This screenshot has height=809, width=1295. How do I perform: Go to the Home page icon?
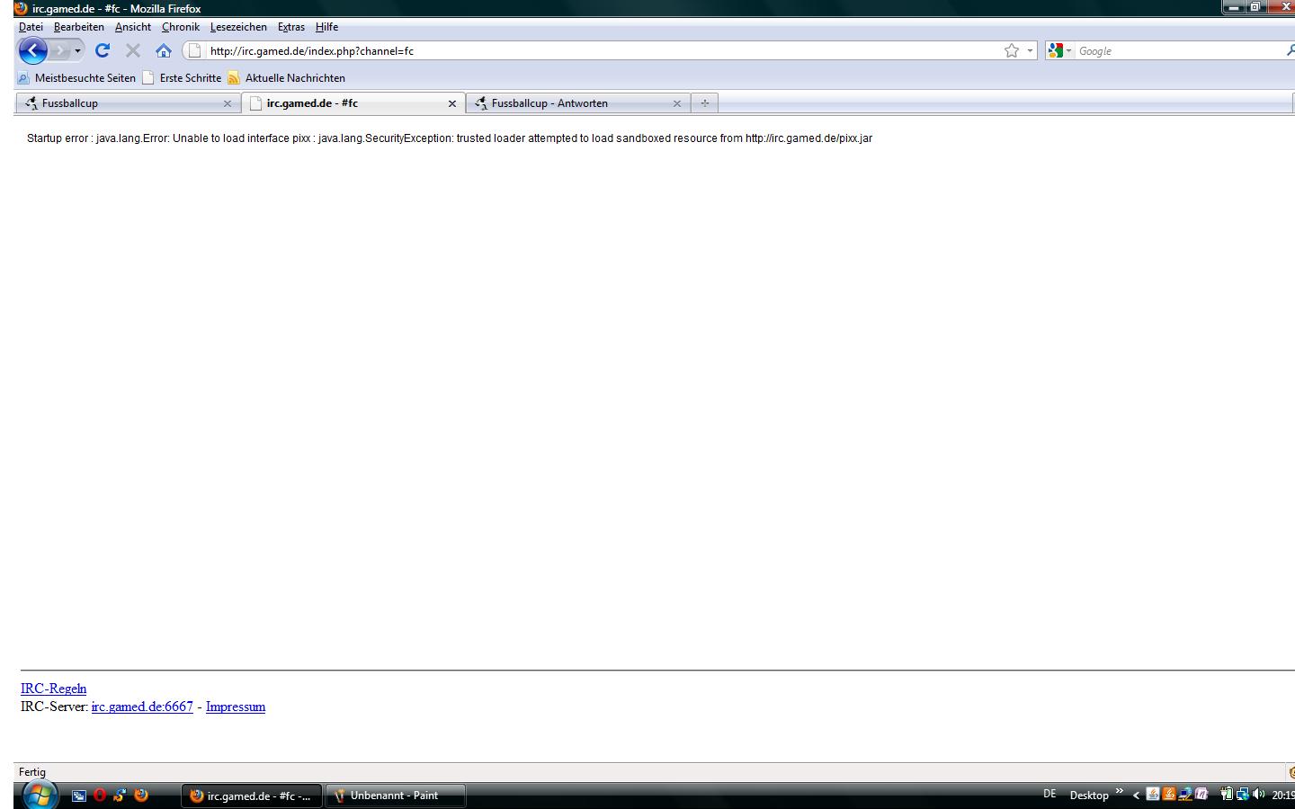click(x=163, y=50)
